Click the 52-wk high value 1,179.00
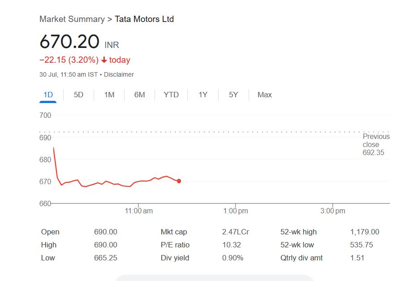The image size is (418, 281). click(364, 232)
